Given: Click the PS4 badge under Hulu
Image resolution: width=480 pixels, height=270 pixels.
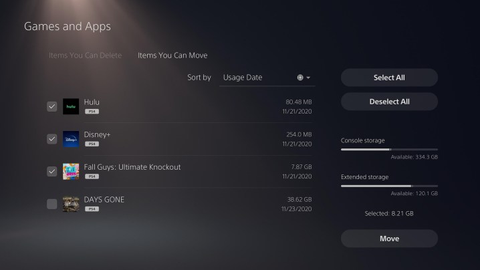Looking at the screenshot, I should [x=92, y=112].
